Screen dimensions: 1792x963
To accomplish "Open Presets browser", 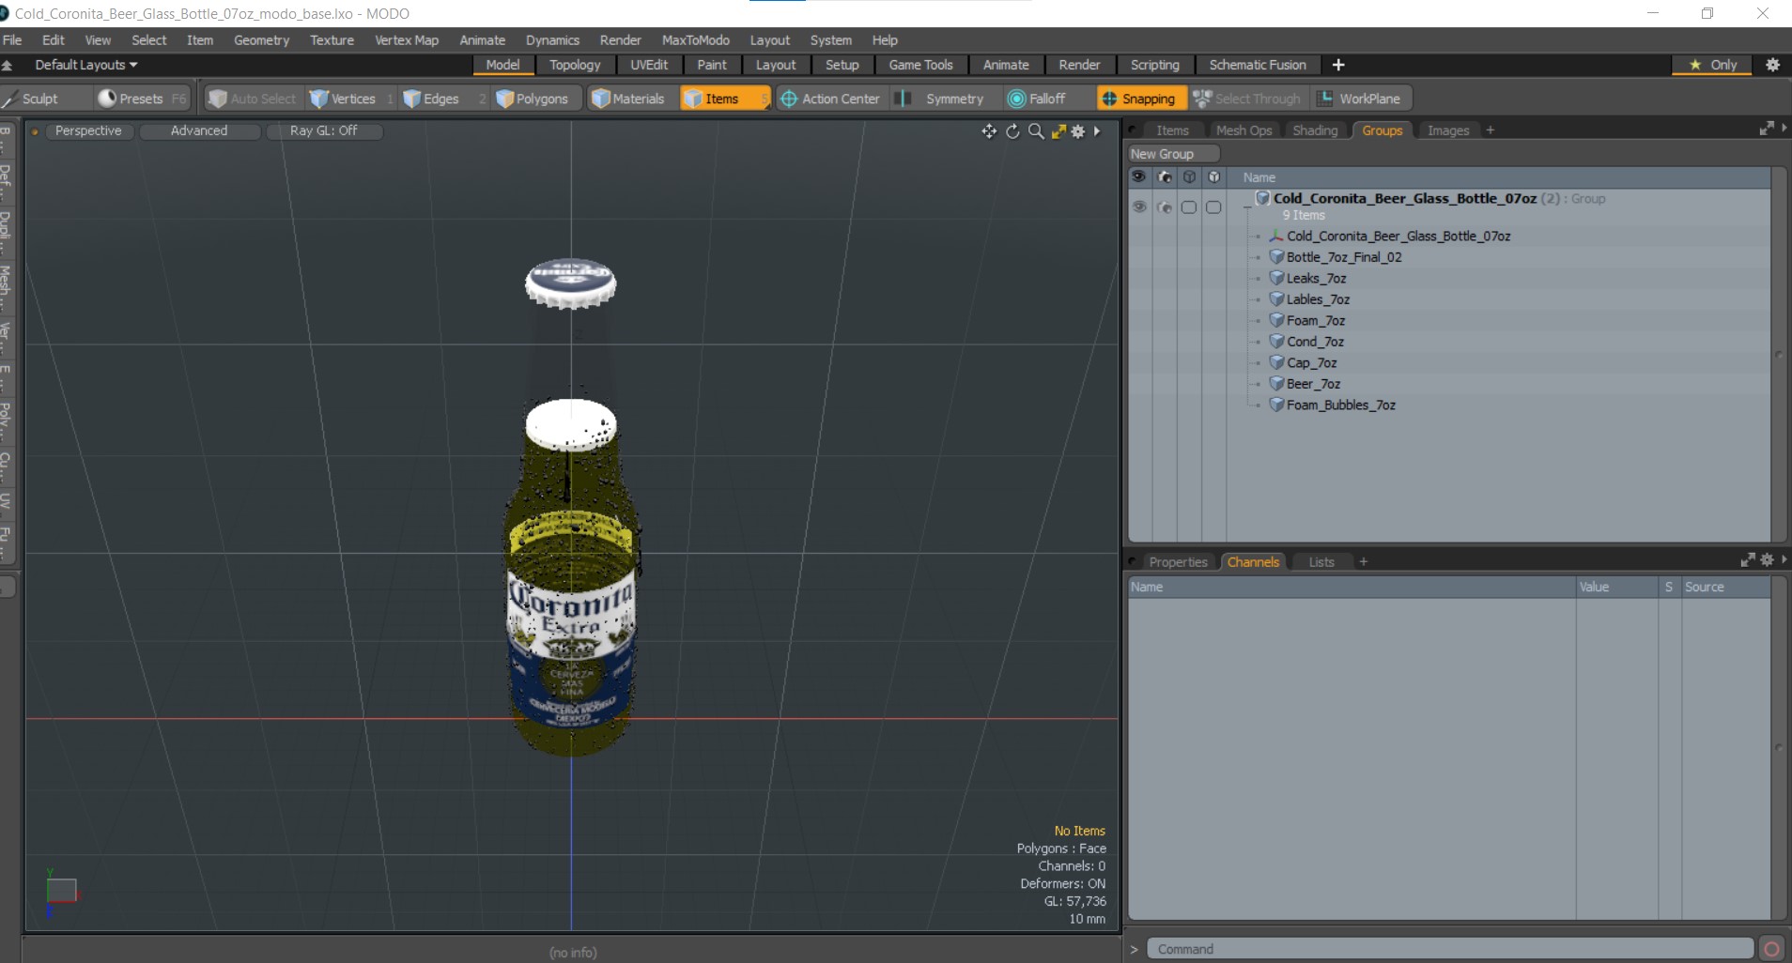I will tap(142, 99).
